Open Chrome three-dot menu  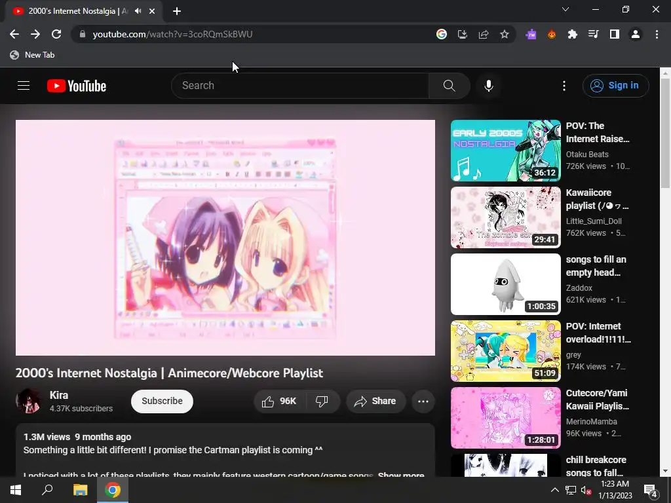pos(657,34)
